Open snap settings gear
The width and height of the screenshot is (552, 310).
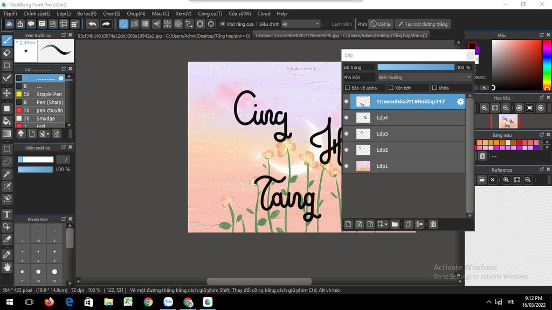point(211,24)
